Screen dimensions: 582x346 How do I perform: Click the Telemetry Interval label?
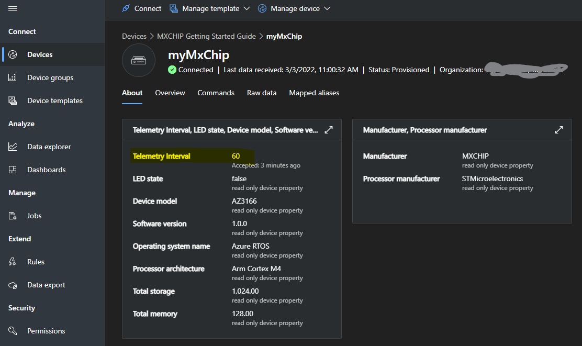pos(161,157)
